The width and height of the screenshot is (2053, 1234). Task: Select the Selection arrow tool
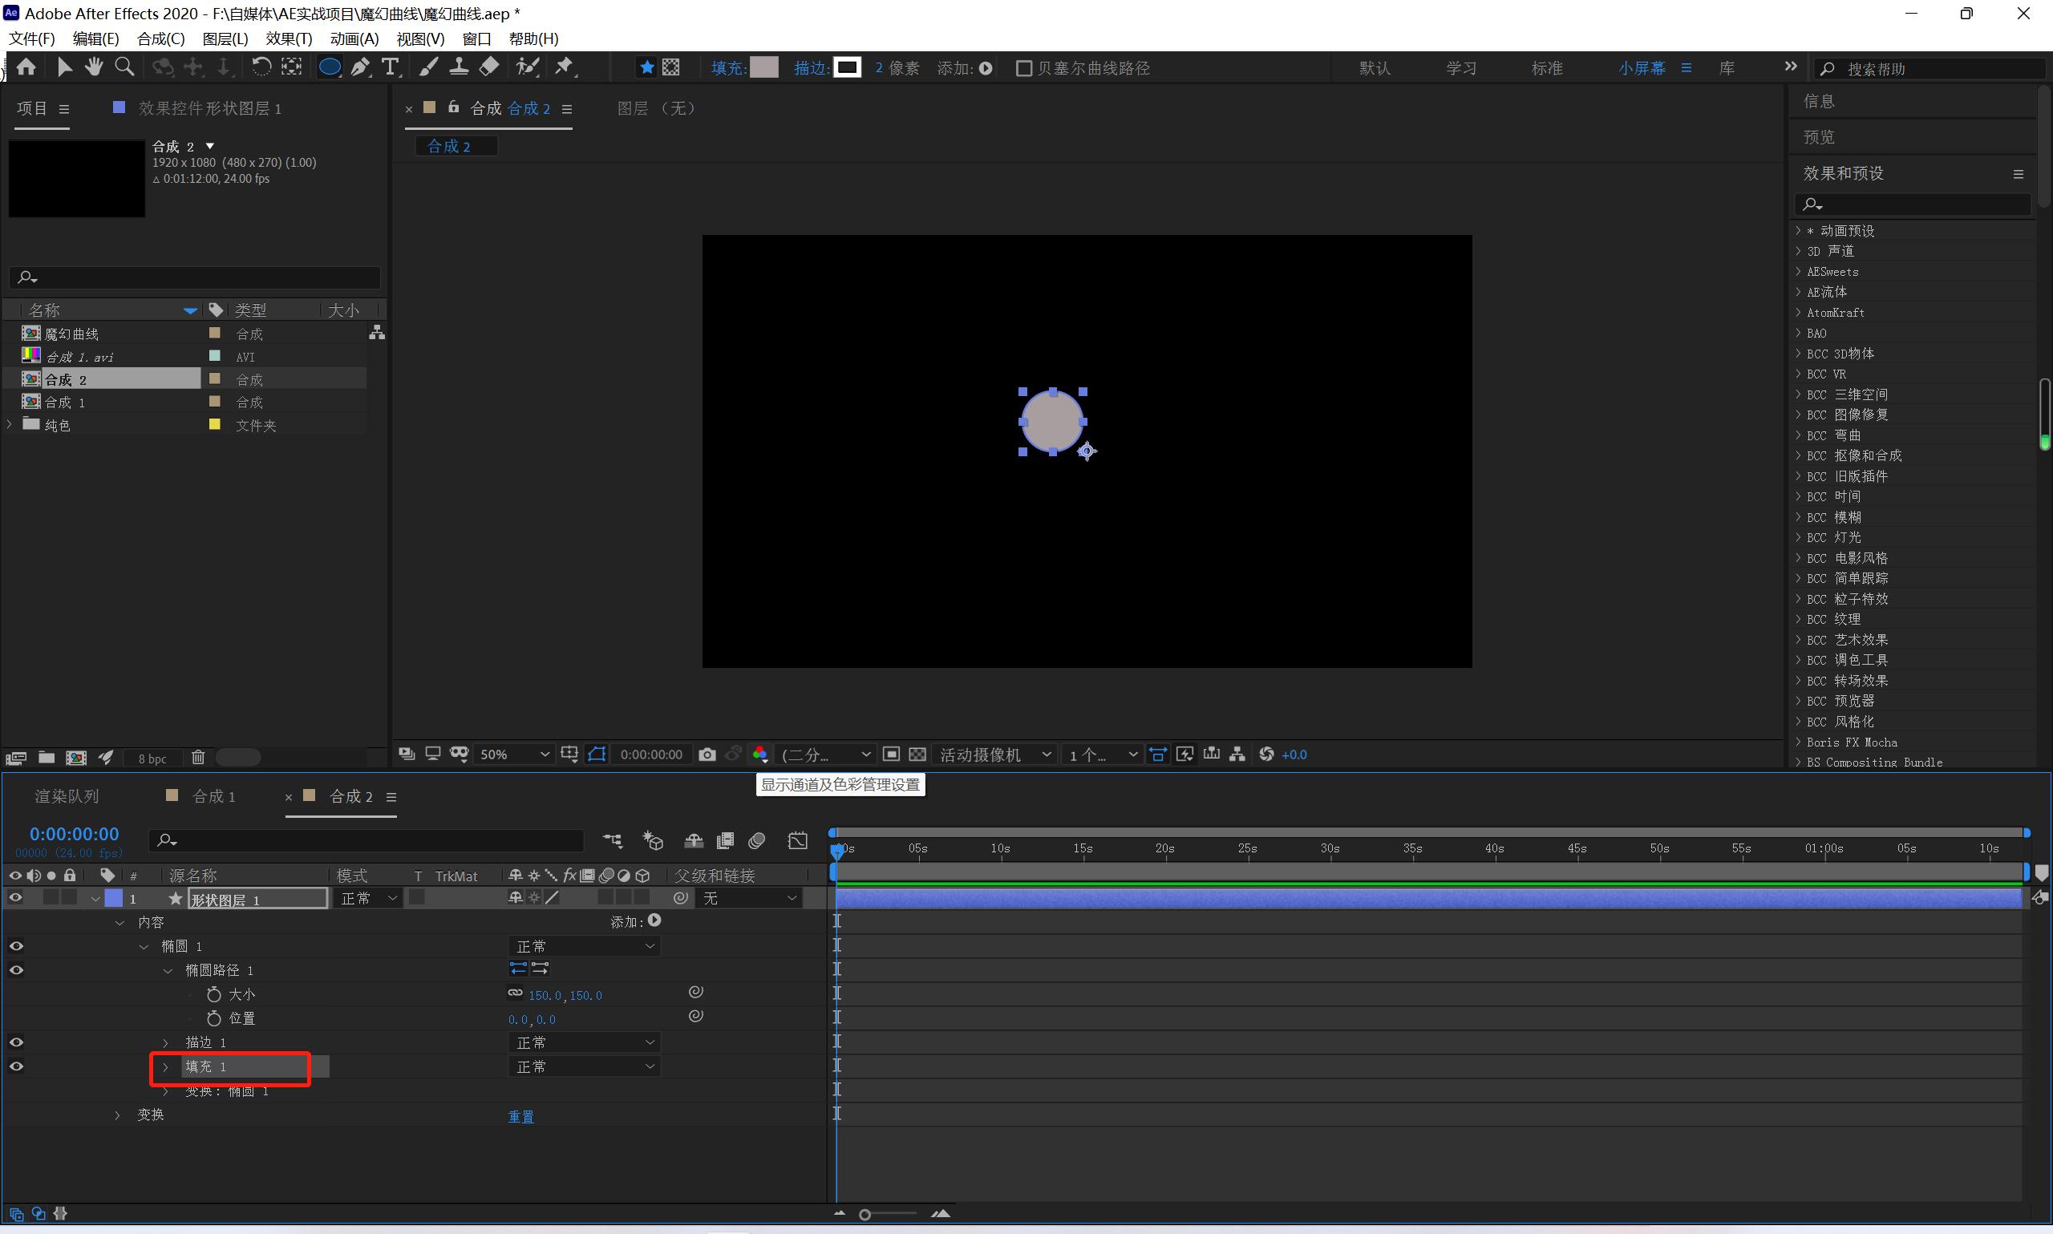(64, 67)
